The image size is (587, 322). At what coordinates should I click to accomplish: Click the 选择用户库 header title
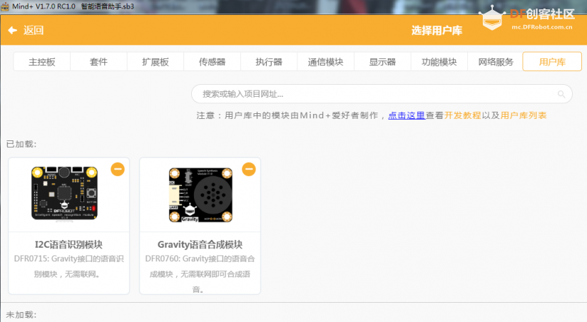(x=437, y=31)
